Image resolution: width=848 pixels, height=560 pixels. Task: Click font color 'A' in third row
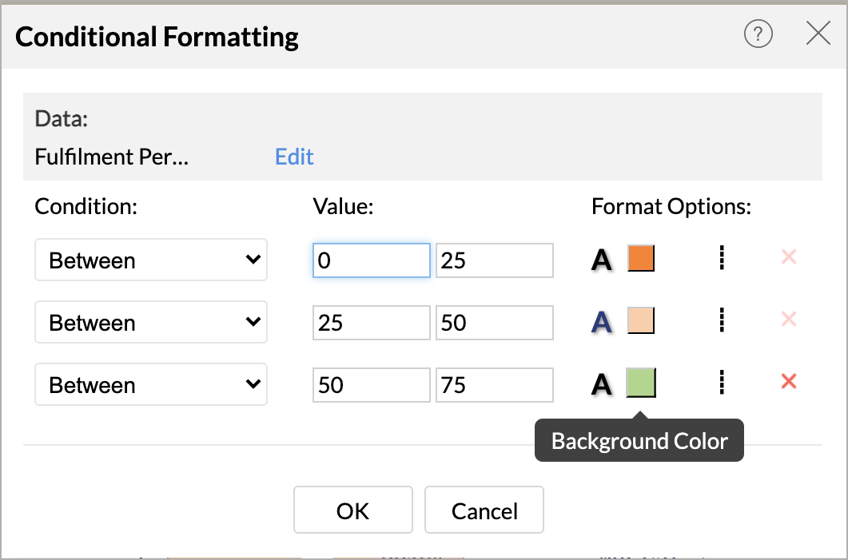click(x=601, y=384)
